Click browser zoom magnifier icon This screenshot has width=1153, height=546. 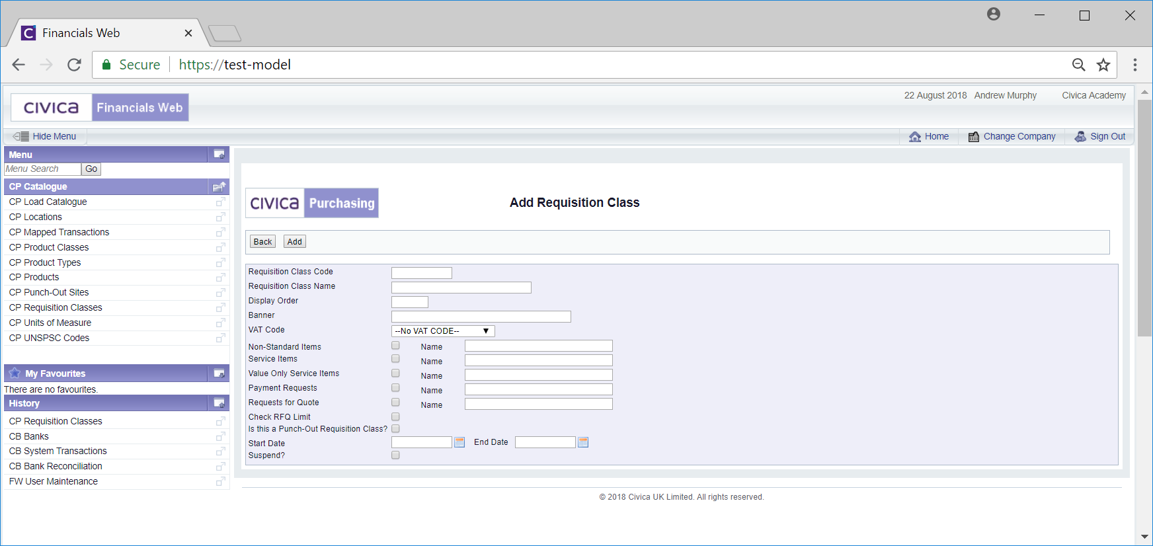[x=1079, y=65]
